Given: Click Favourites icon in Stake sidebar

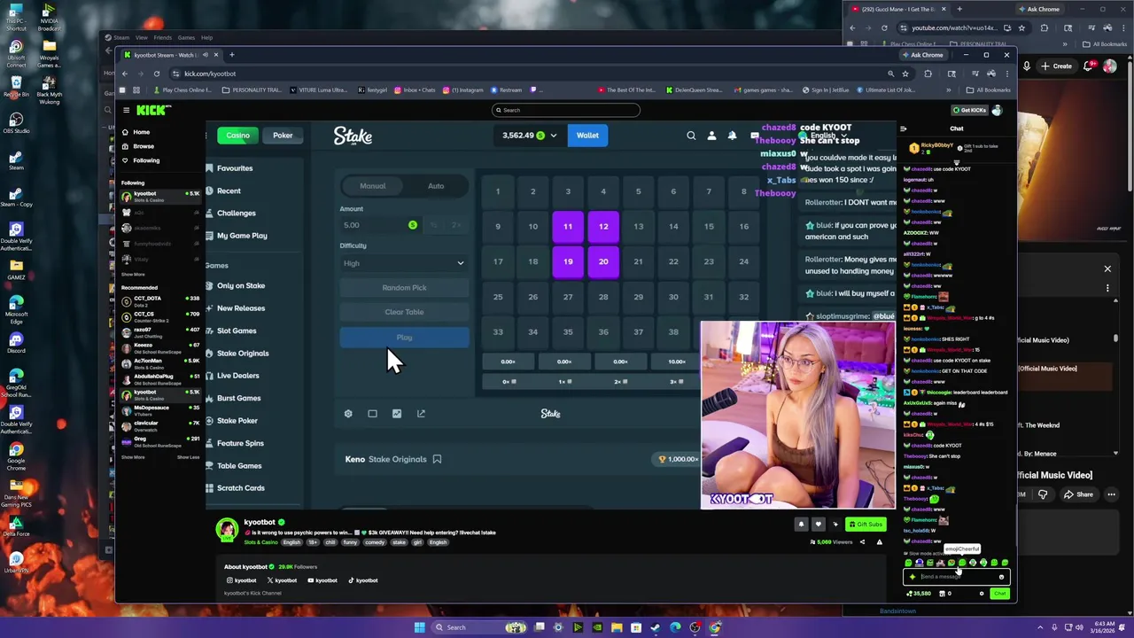Looking at the screenshot, I should pyautogui.click(x=210, y=168).
